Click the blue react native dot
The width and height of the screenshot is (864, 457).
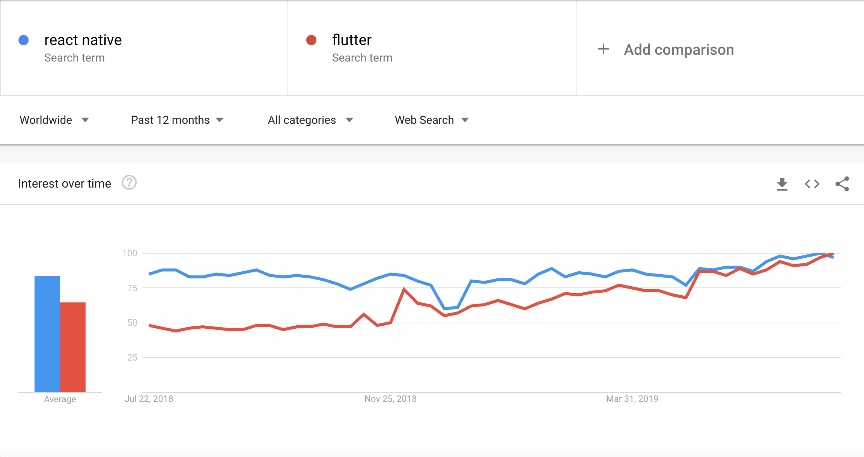tap(24, 40)
